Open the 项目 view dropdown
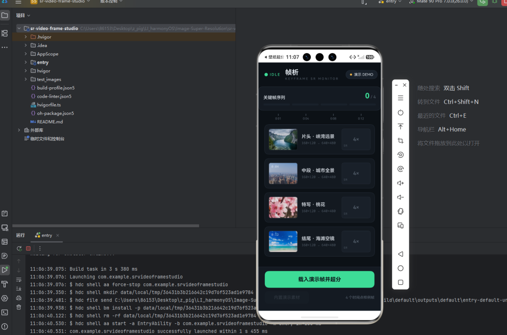 pos(23,15)
